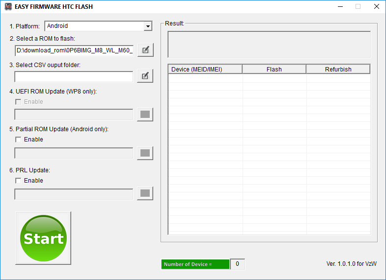The image size is (386, 280).
Task: Click the ROM path input field
Action: (x=74, y=50)
